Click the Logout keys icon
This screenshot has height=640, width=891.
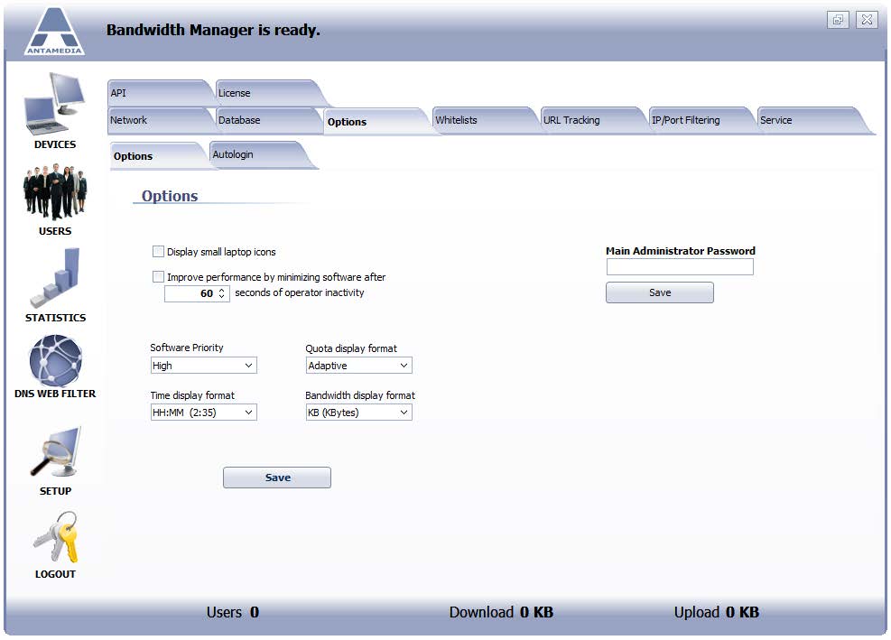(55, 536)
